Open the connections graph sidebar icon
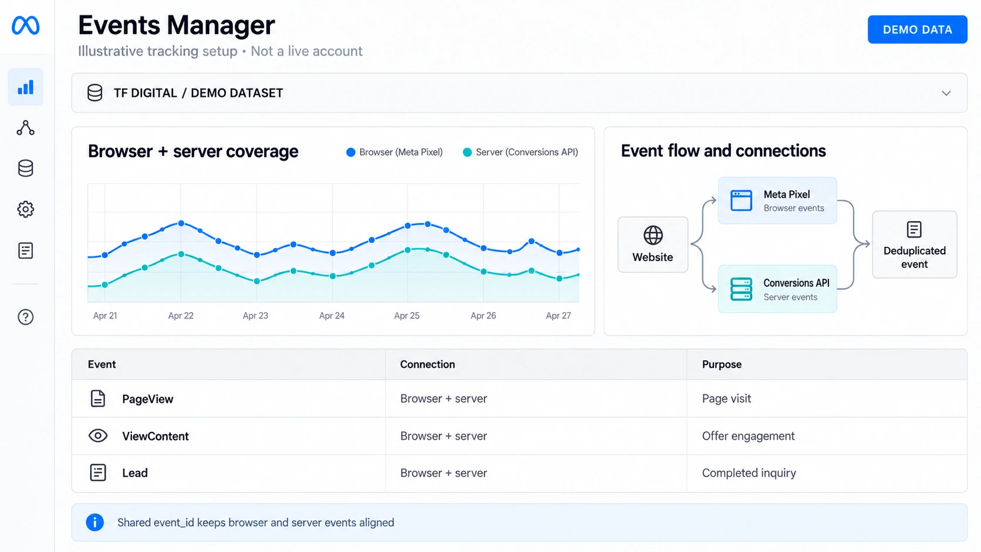981x552 pixels. tap(26, 128)
